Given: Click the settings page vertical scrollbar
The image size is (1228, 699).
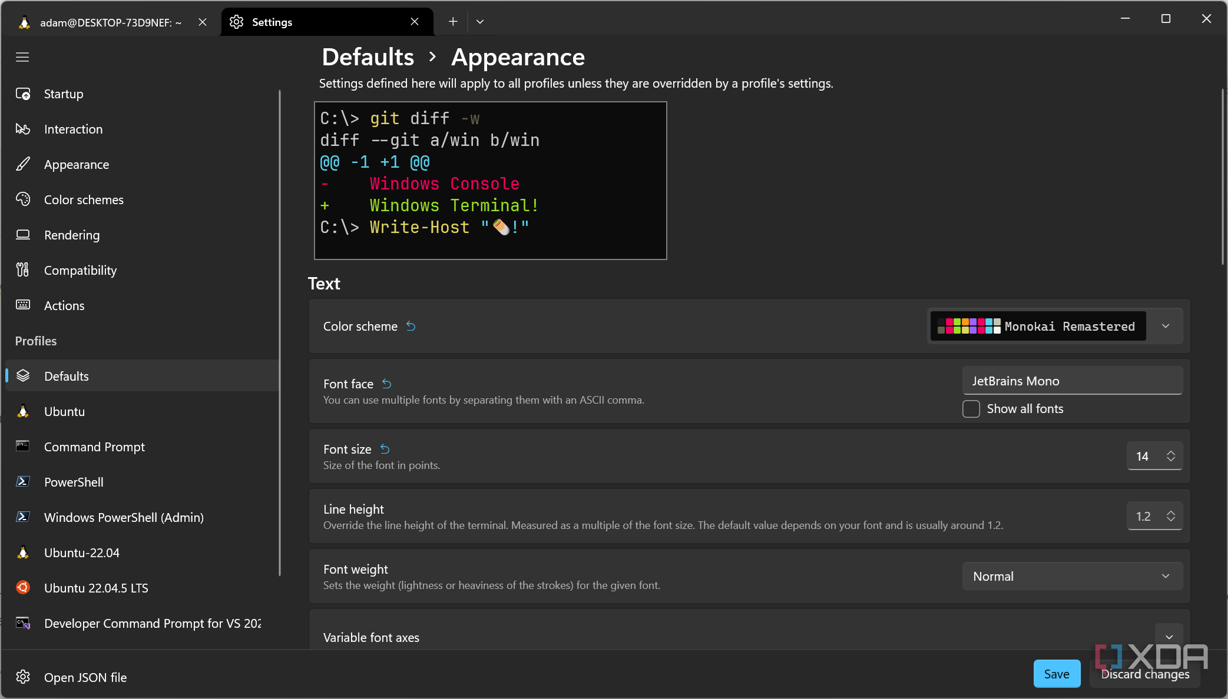Looking at the screenshot, I should (1223, 177).
